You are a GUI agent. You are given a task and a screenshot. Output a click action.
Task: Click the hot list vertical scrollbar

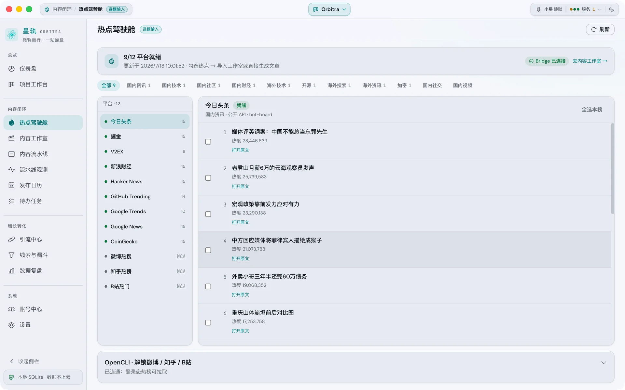[612, 169]
